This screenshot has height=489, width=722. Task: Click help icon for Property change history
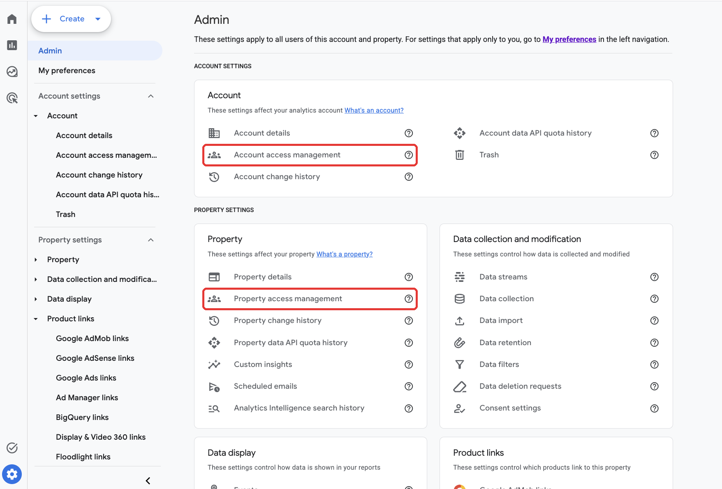(409, 321)
